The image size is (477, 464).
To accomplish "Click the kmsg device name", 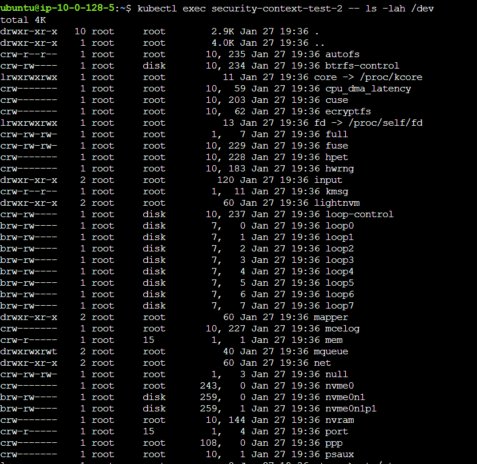I will click(337, 191).
